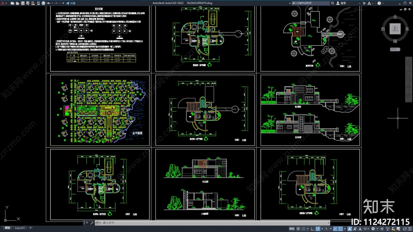Expand the Help dropdown arrow
Viewport: 413px width, 232px height.
click(383, 3)
